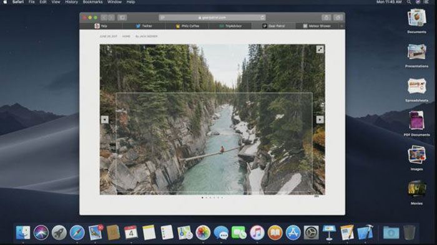Open Finder from the Dock
Image resolution: width=437 pixels, height=245 pixels.
pos(23,233)
